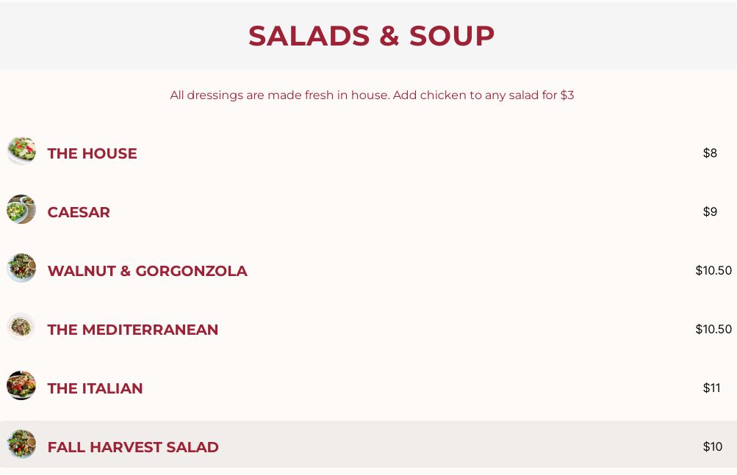This screenshot has height=475, width=737.
Task: Click the Walnut & Gorgonzola $10.50 price
Action: tap(713, 270)
